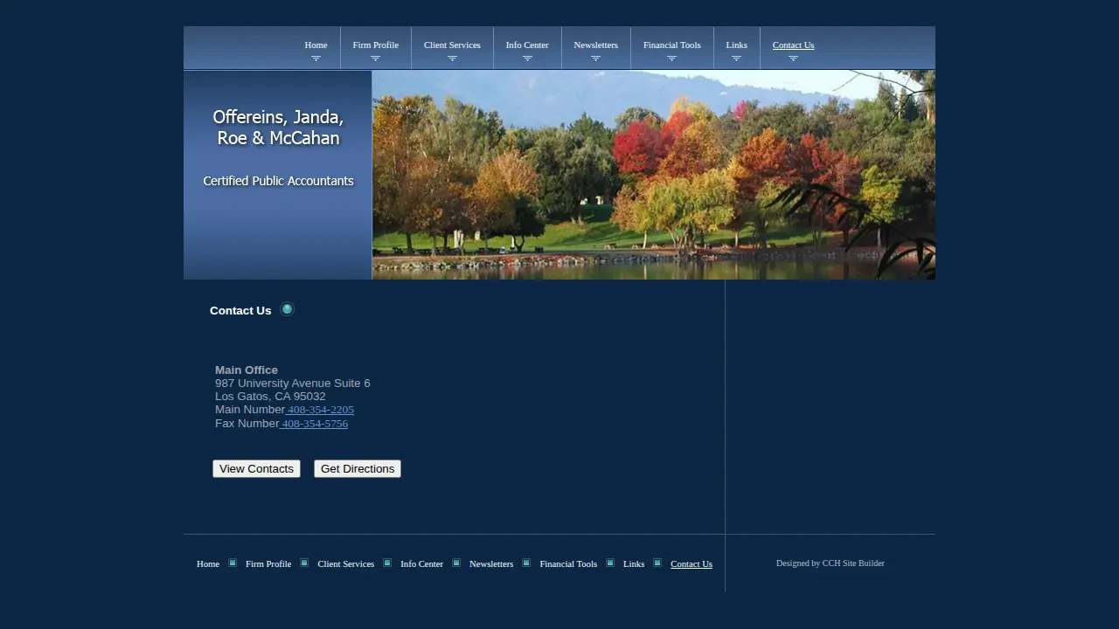Click the Offereins, Janda, Roe & McCahan logo
The width and height of the screenshot is (1119, 629).
point(278,128)
